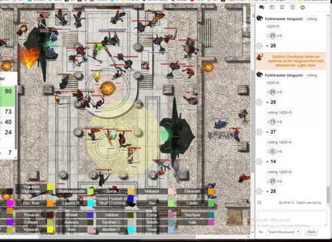Click Illoridan S.'s cyan player color swatch
This screenshot has width=332, height=242.
(x=131, y=229)
